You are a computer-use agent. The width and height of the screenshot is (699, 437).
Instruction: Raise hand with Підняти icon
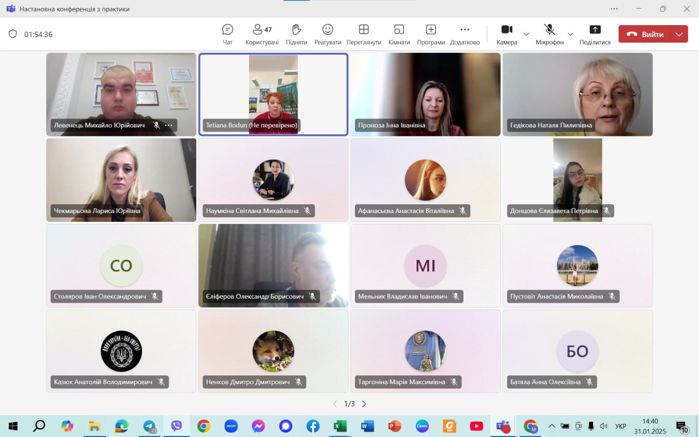(296, 34)
